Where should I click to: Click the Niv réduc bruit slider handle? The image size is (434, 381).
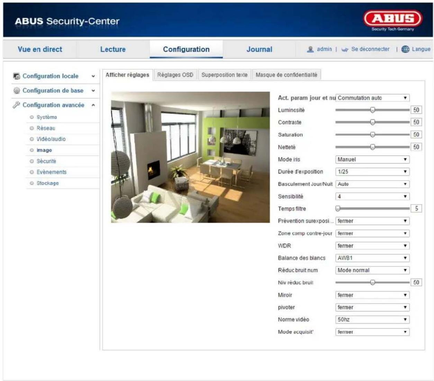tap(372, 283)
